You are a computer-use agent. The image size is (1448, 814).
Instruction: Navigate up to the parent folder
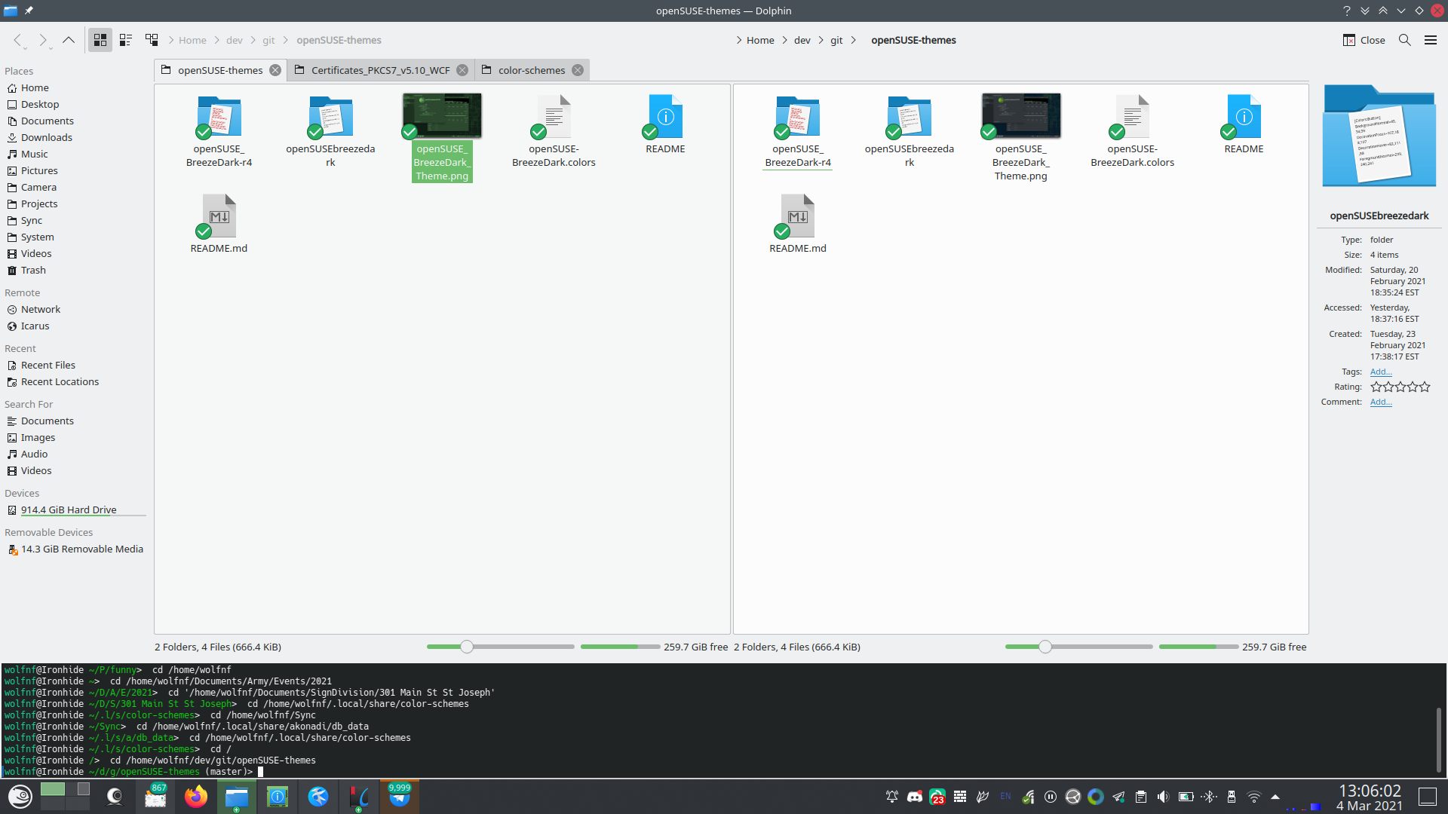point(69,40)
